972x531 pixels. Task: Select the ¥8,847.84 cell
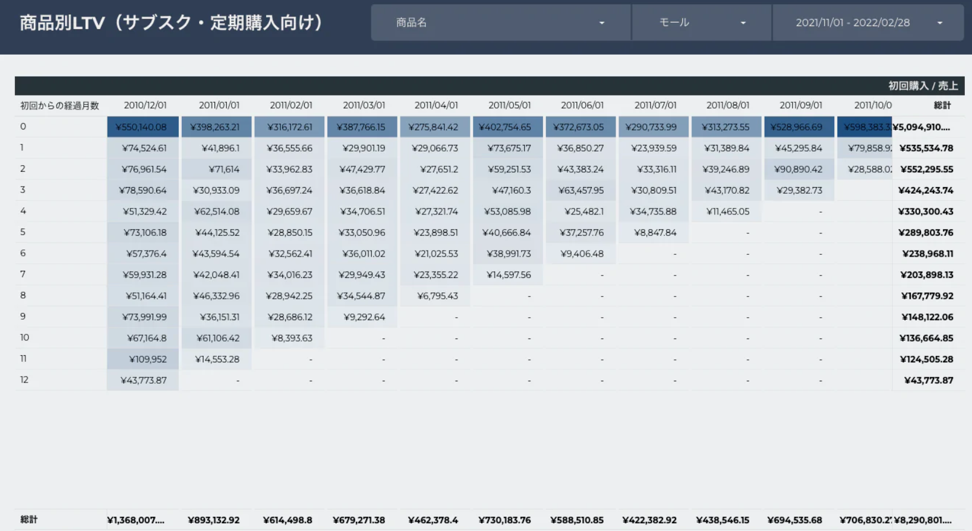point(654,232)
